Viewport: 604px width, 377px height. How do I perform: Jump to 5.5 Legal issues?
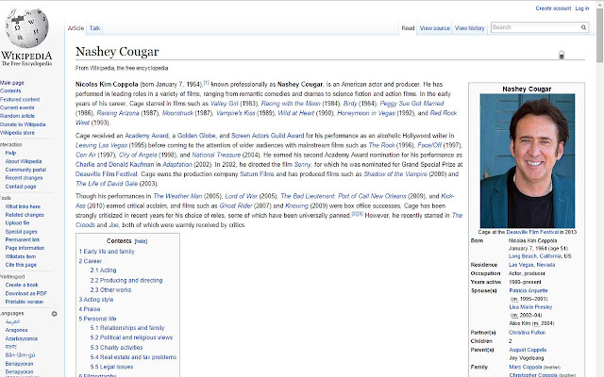click(111, 367)
